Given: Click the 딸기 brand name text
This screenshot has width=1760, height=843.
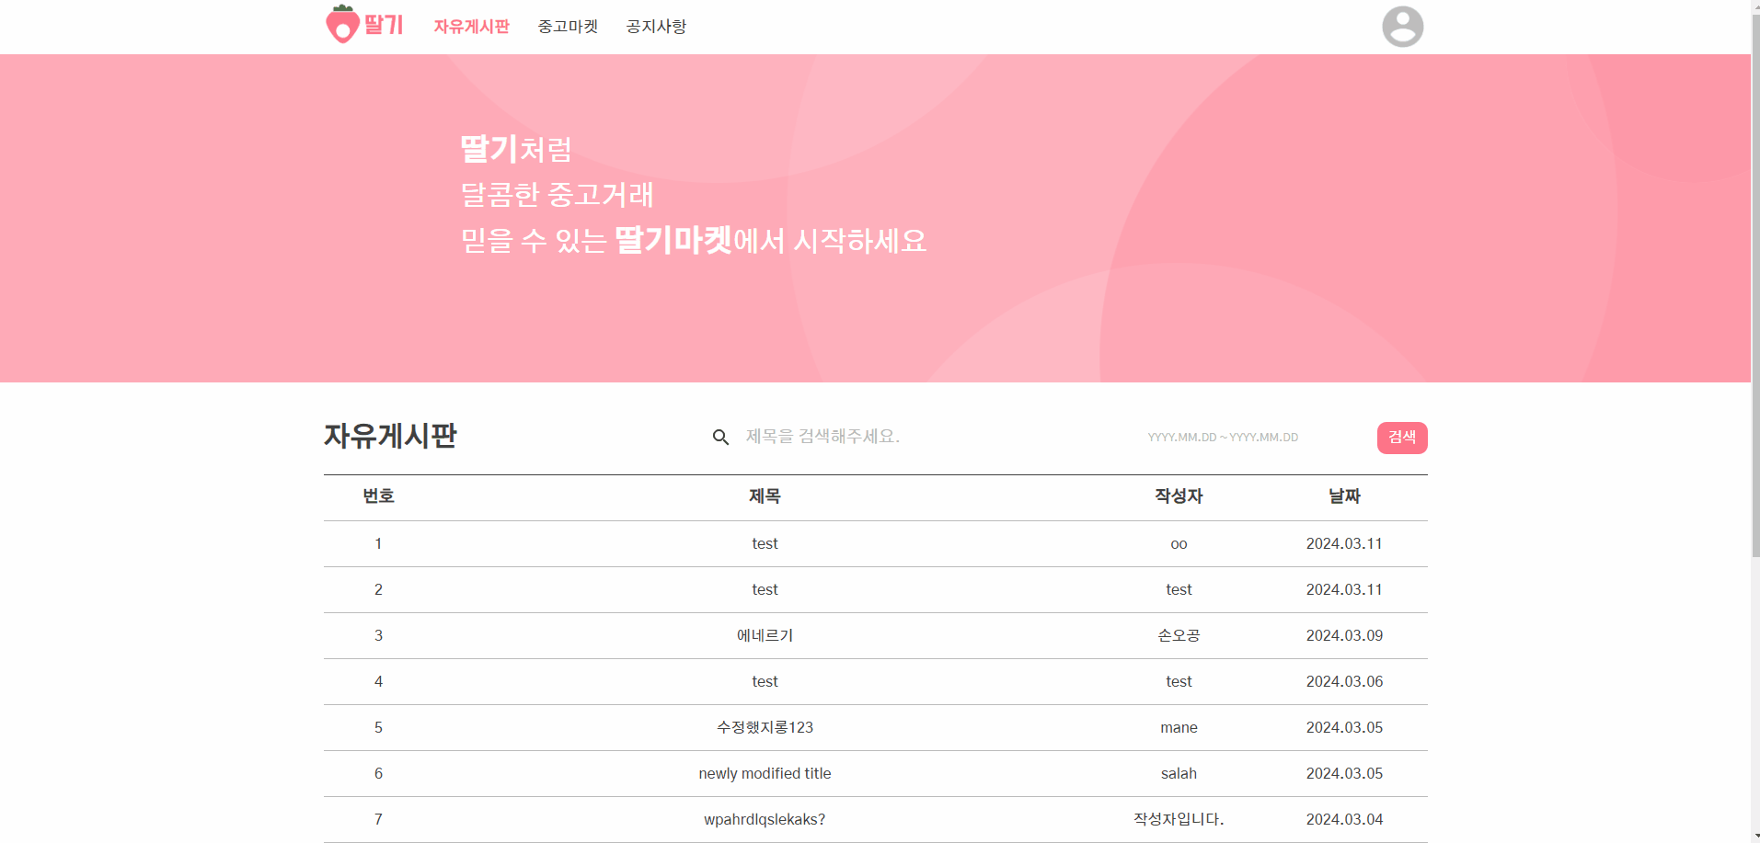Looking at the screenshot, I should 384,25.
